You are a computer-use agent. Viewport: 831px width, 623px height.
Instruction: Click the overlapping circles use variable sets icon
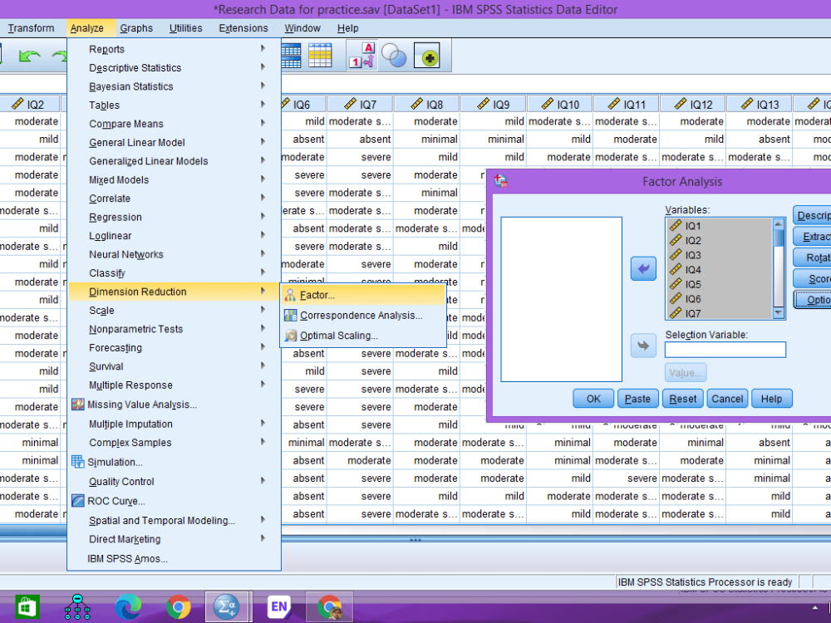click(x=394, y=56)
